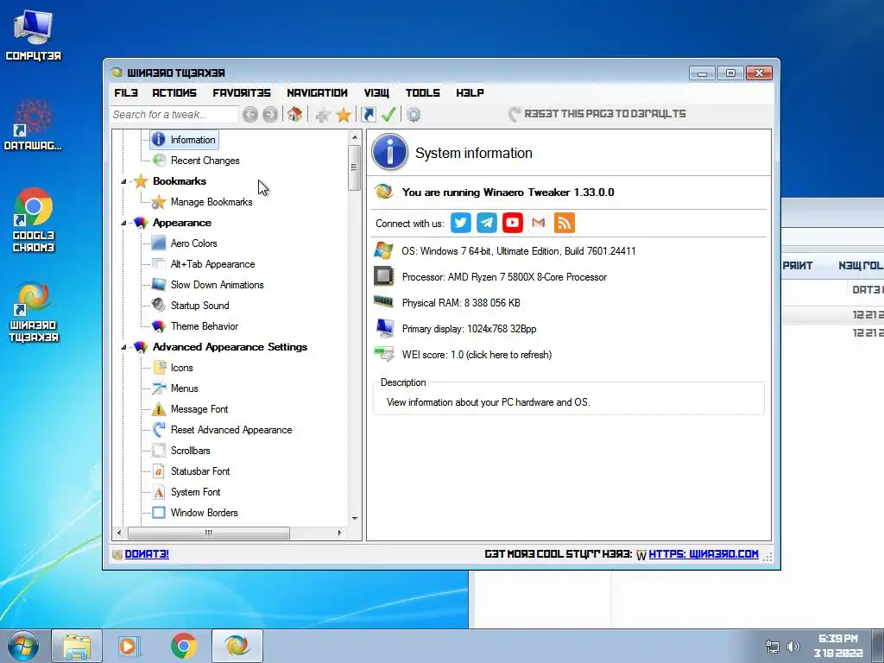Open the Help menu
The width and height of the screenshot is (884, 663).
(x=470, y=92)
